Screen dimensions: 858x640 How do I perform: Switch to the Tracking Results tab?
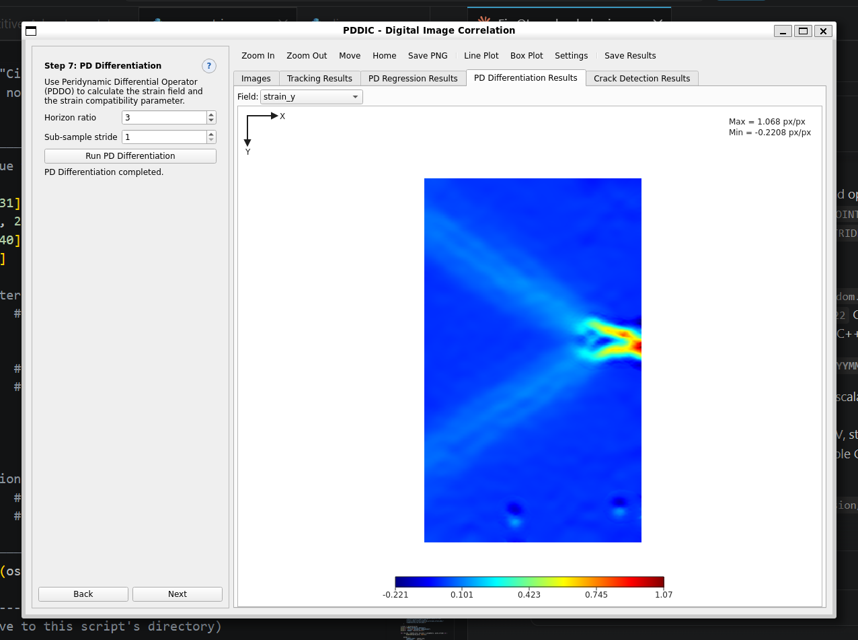[x=319, y=79]
